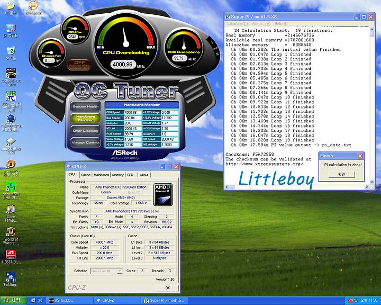This screenshot has height=305, width=381.
Task: Click the 99.79 PCIE frequency field
Action: pos(179,58)
